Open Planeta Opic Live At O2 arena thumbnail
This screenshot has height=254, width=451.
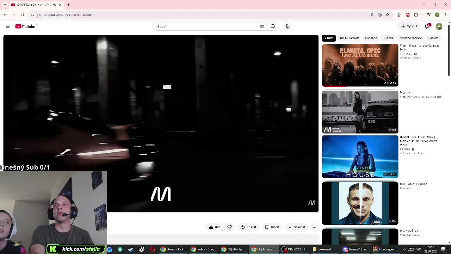point(360,65)
